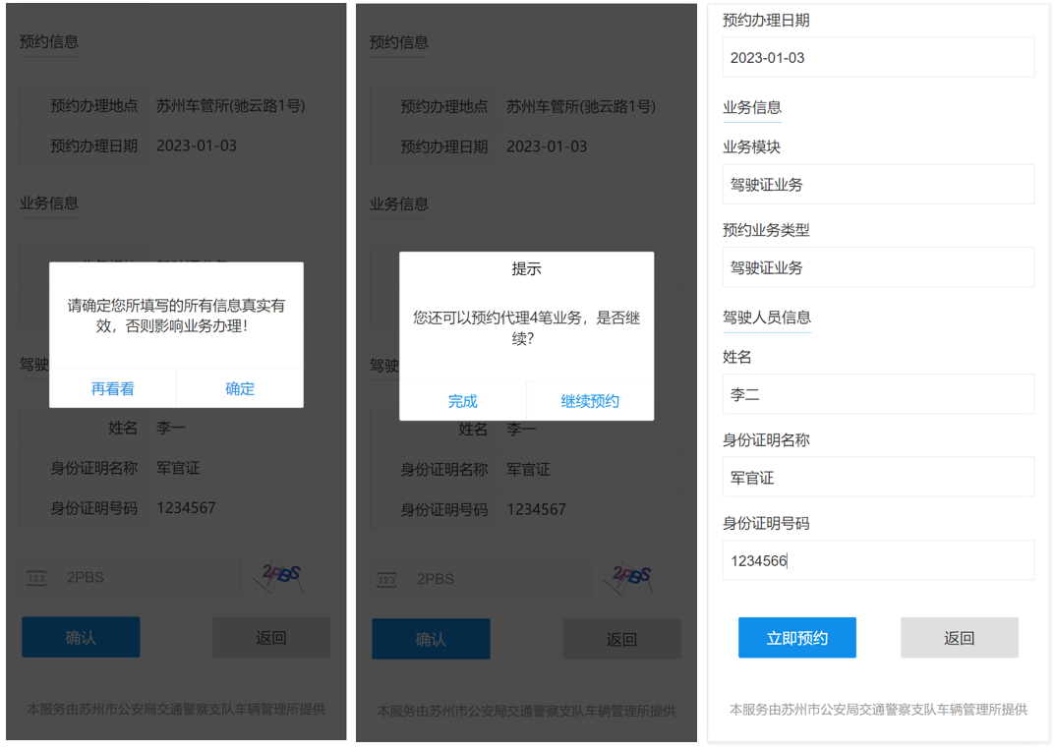This screenshot has width=1055, height=751.
Task: Click the 预约办理日期 field showing 2023-01-03
Action: click(x=878, y=57)
